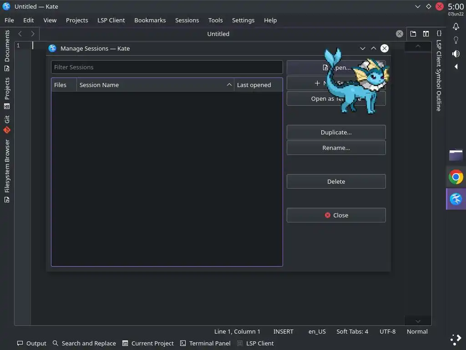Launch the file manager from panel
The image size is (466, 350).
(x=456, y=155)
